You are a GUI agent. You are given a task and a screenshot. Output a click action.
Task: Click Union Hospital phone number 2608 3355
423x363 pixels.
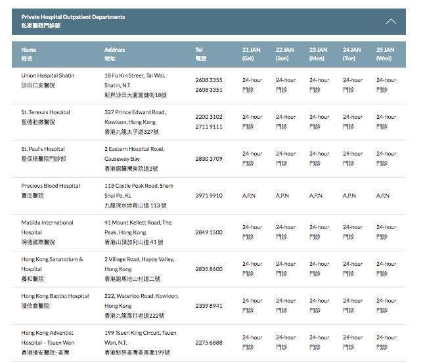coord(209,80)
